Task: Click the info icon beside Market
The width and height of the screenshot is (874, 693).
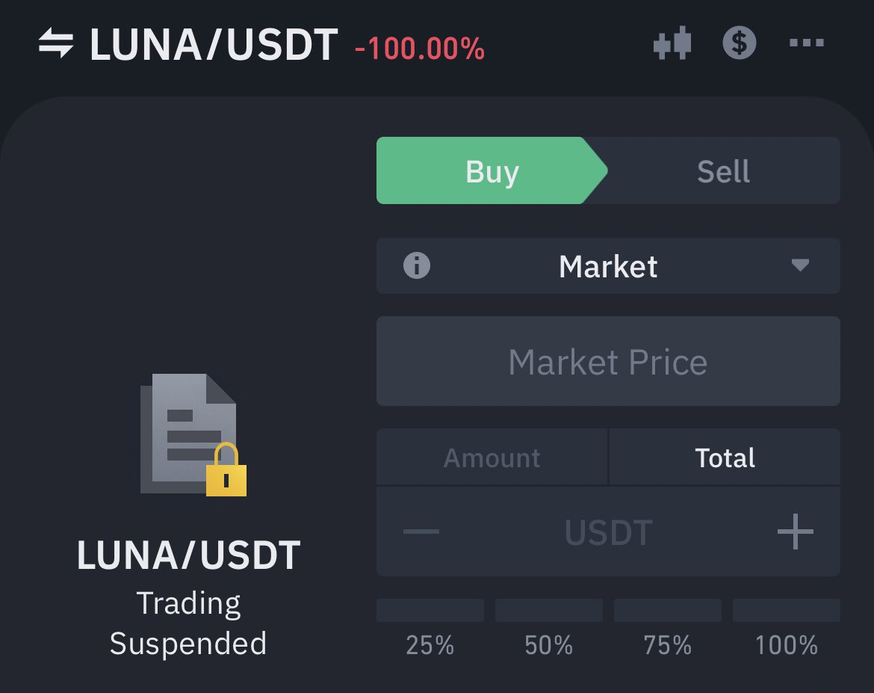Action: [416, 265]
